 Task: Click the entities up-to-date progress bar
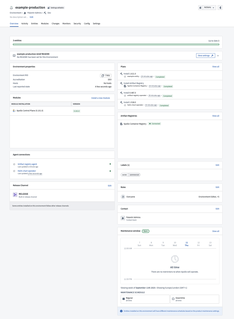[116, 44]
